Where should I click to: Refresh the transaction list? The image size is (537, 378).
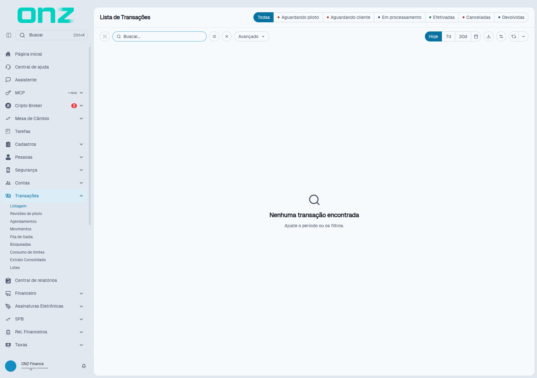click(514, 36)
